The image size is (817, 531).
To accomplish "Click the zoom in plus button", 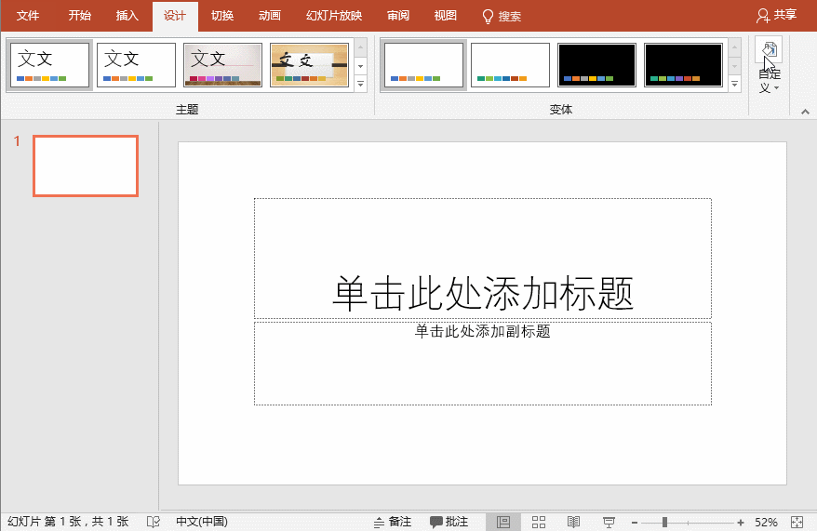I will [x=741, y=522].
